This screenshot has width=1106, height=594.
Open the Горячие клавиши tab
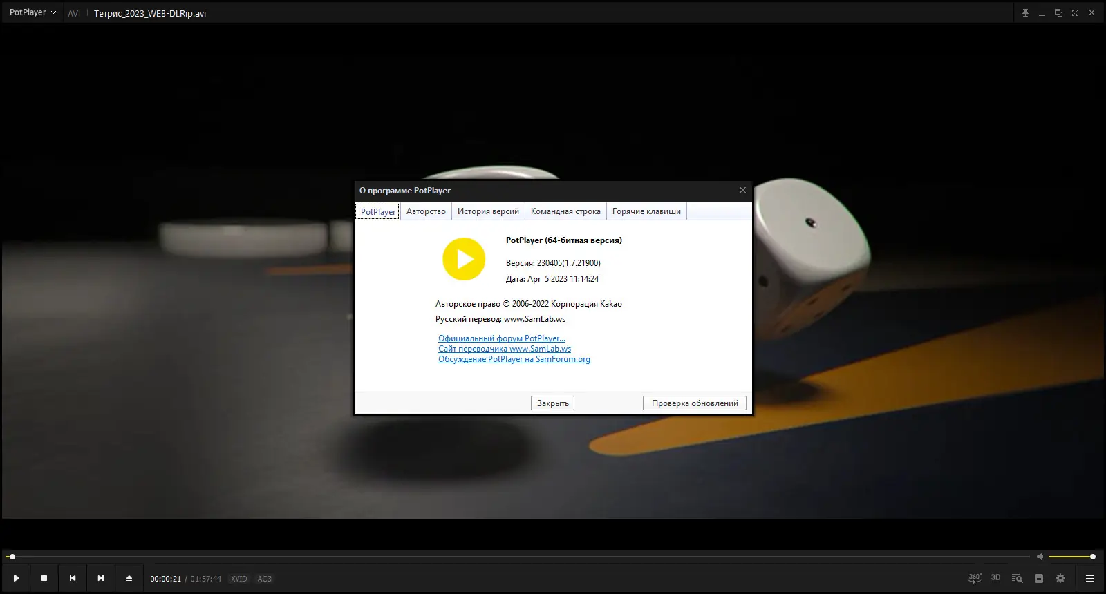tap(646, 211)
